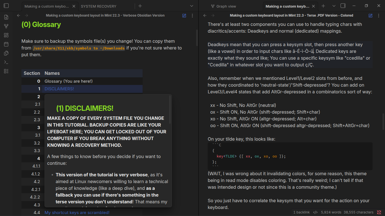Viewport: 385px width, 216px height.
Task: Open the right pane tab list dropdown
Action: [x=334, y=6]
